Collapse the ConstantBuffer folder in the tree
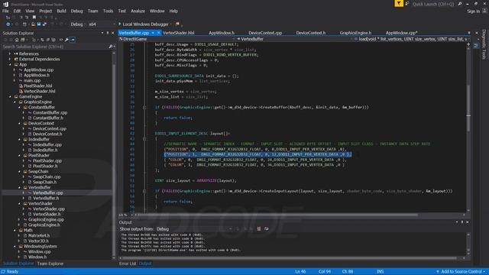This screenshot has height=275, width=489. (x=19, y=107)
